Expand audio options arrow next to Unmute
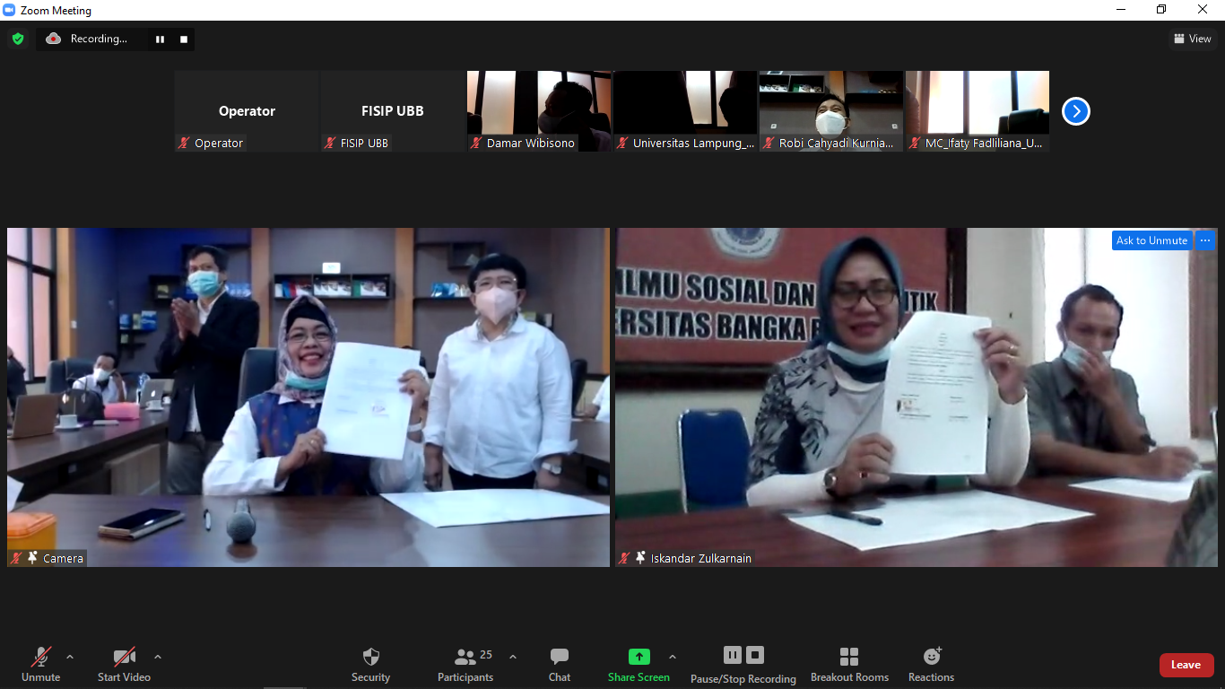The width and height of the screenshot is (1225, 689). pos(70,657)
